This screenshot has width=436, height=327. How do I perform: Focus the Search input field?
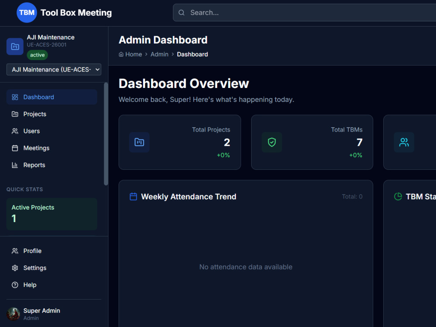304,13
